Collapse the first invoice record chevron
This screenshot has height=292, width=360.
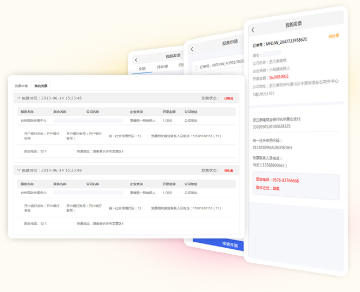(19, 98)
